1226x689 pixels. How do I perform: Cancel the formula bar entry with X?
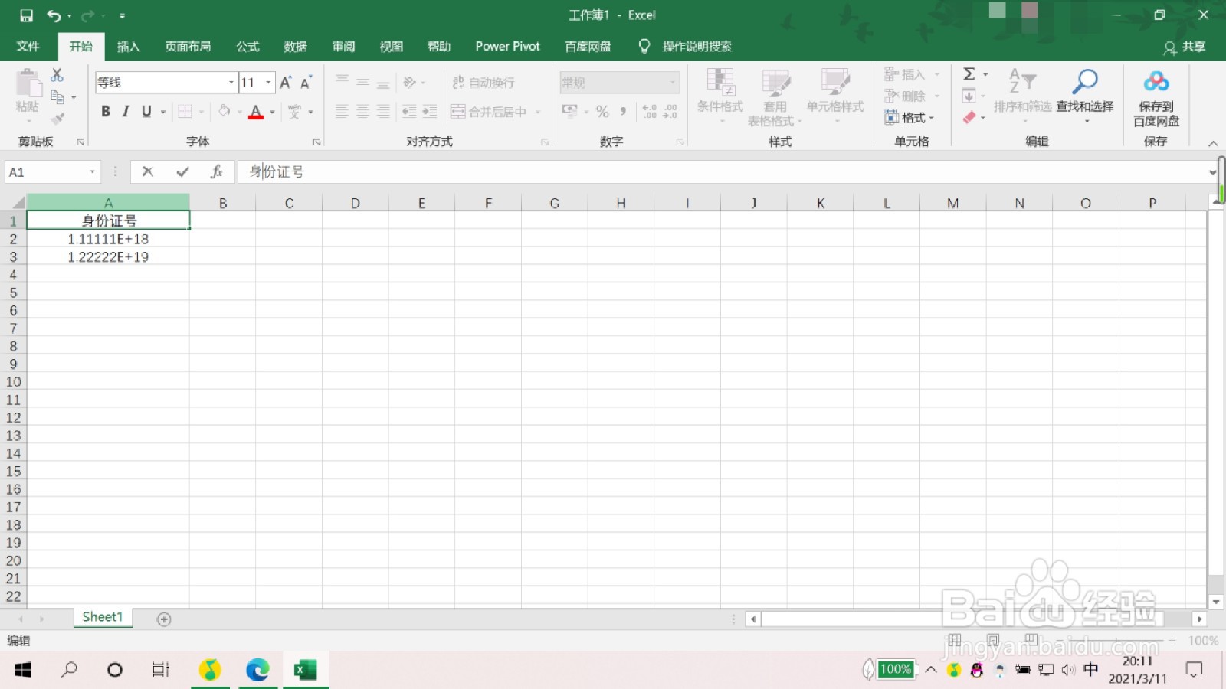(x=148, y=171)
